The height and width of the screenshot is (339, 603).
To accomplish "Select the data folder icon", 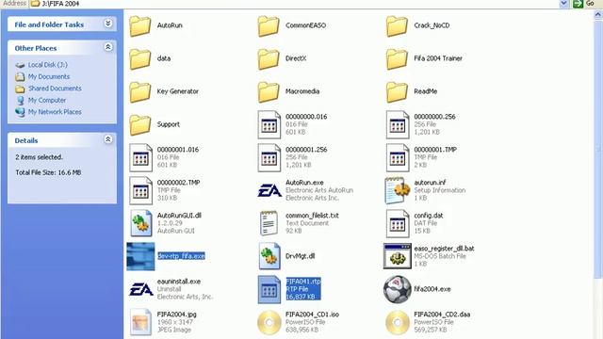I will (140, 58).
